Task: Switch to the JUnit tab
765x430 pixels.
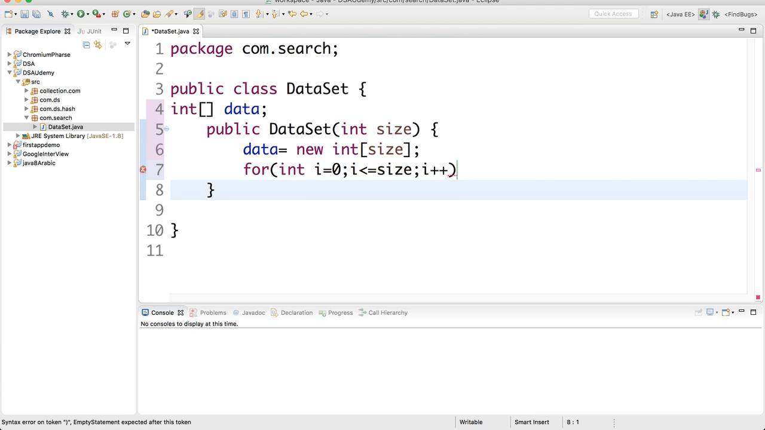Action: pos(90,31)
